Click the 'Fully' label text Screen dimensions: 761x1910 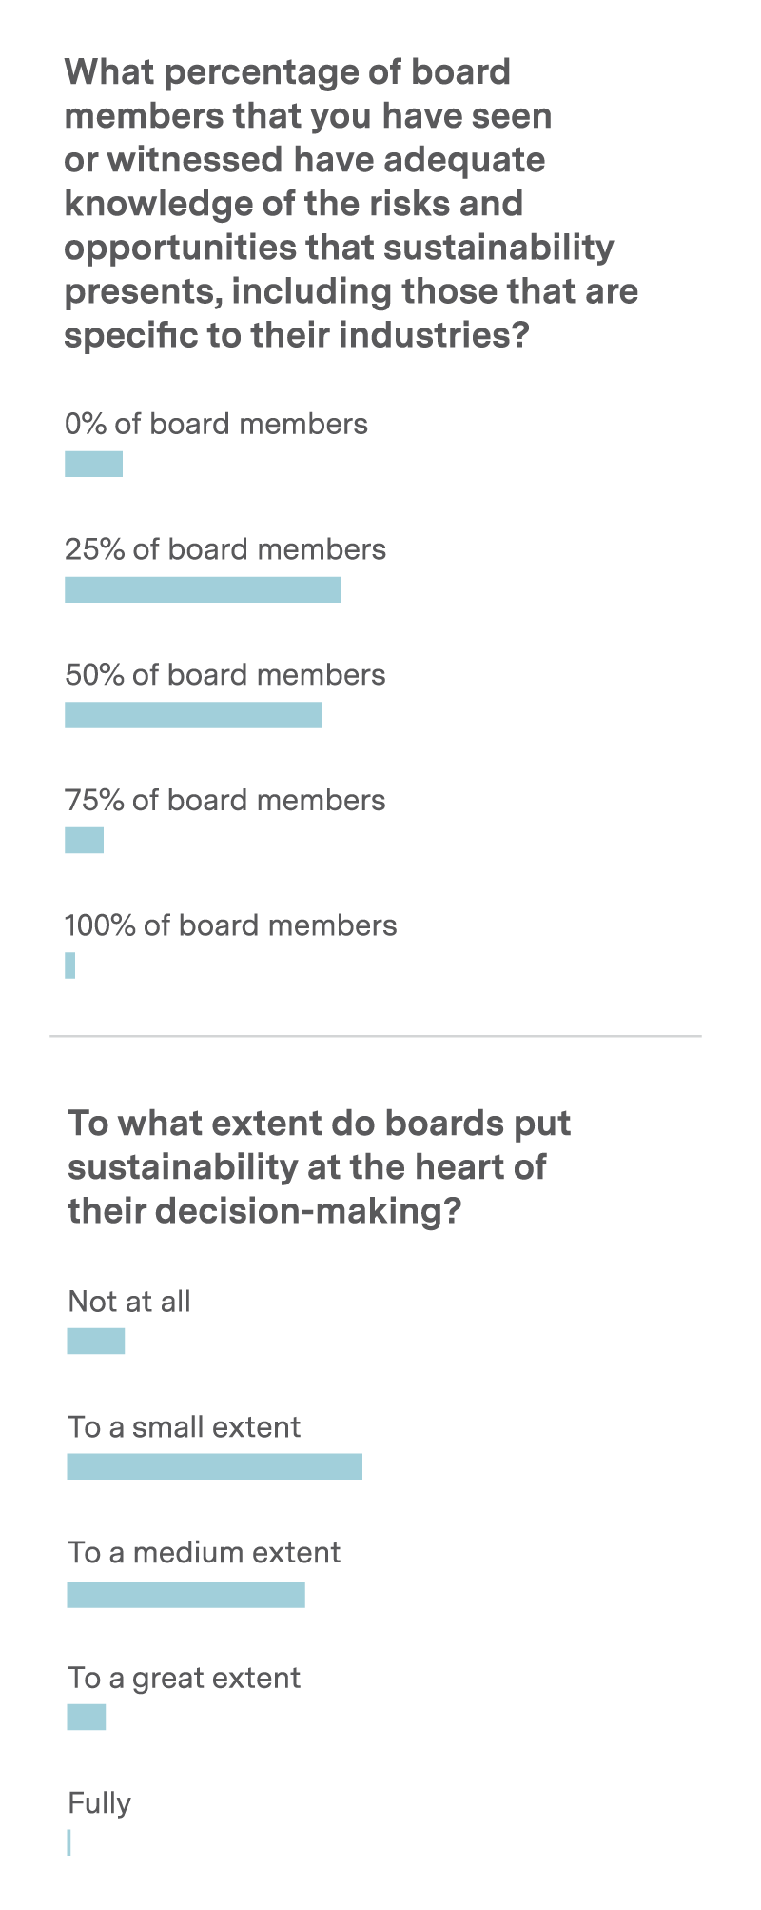tap(100, 1803)
